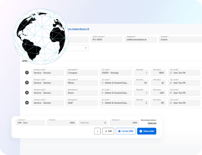This screenshot has height=155, width=202.
Task: Click the Create GRN button
Action: 126,131
